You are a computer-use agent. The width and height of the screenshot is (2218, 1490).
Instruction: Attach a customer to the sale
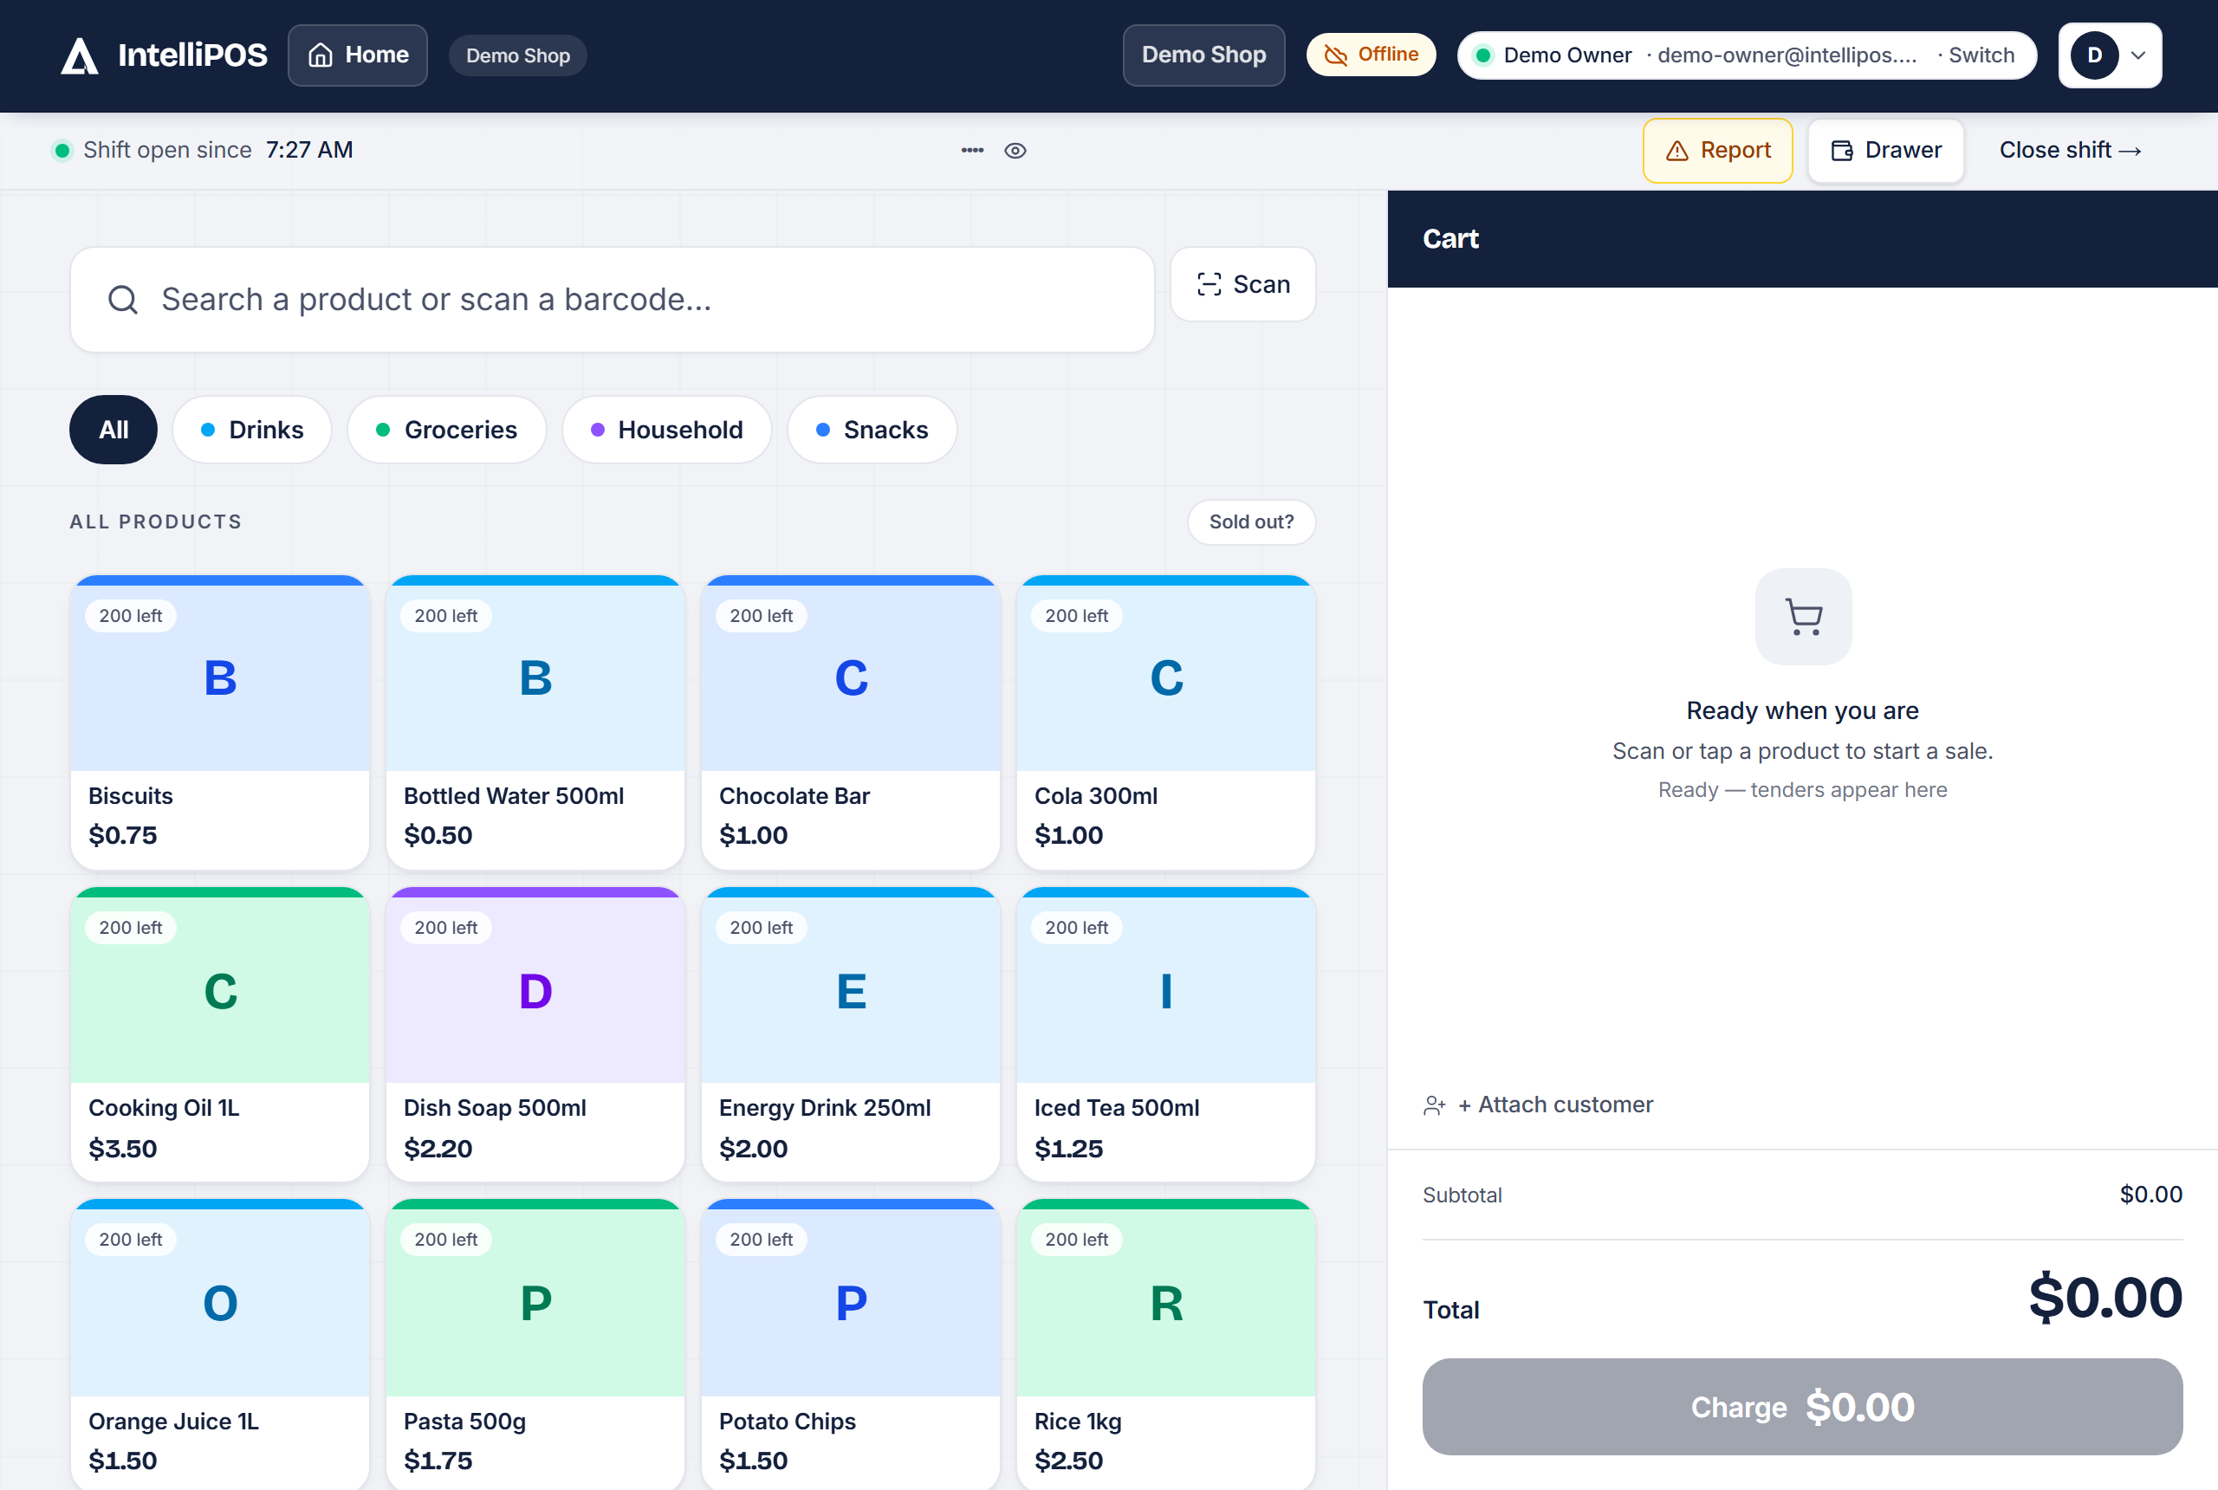[1538, 1105]
